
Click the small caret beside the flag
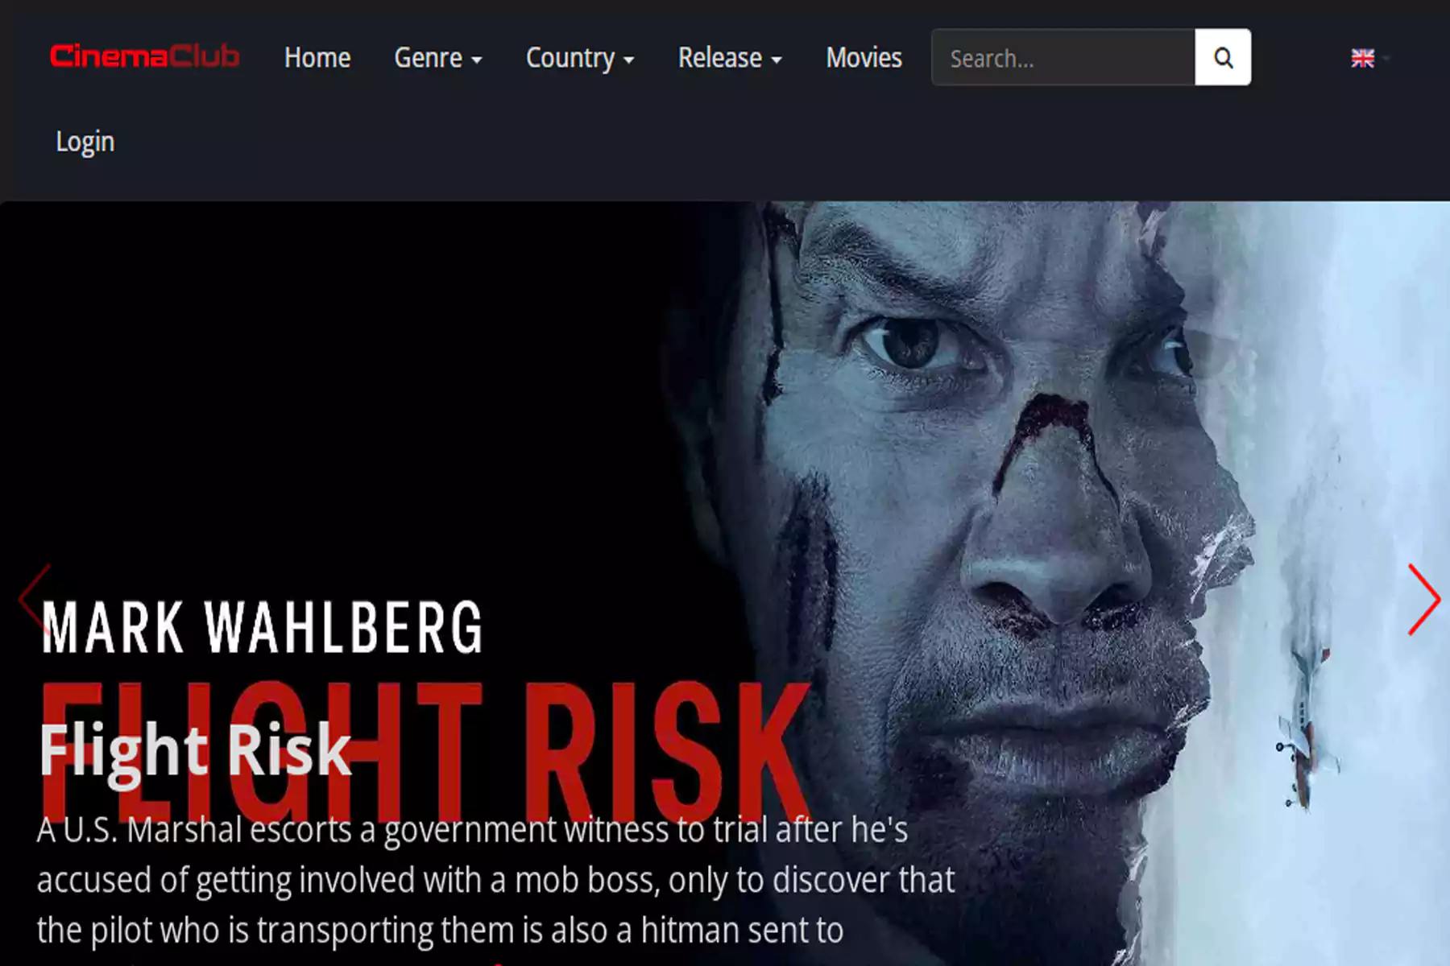[x=1386, y=59]
